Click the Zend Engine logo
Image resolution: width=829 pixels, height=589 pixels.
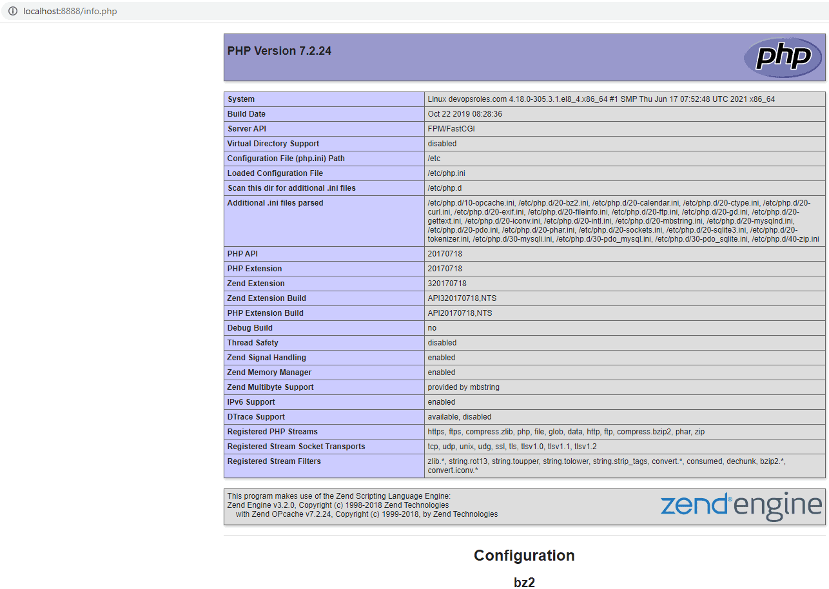[741, 506]
